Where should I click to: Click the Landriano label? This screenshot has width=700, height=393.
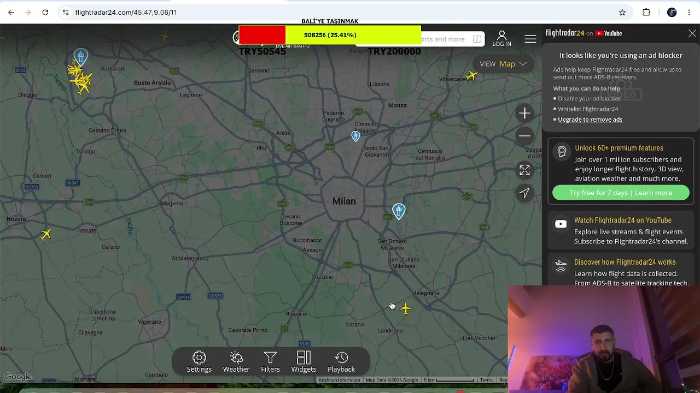pos(390,330)
